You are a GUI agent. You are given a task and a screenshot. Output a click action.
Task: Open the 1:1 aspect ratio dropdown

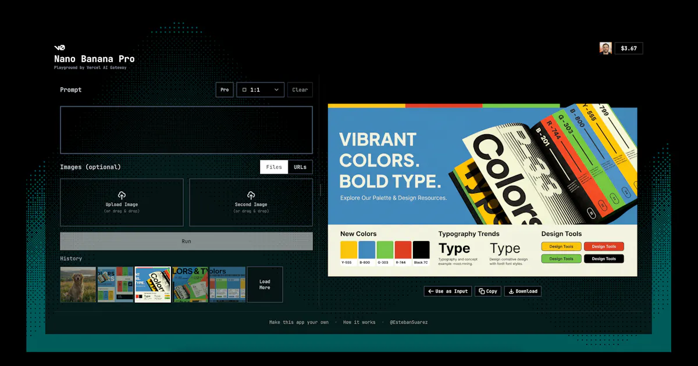click(261, 90)
